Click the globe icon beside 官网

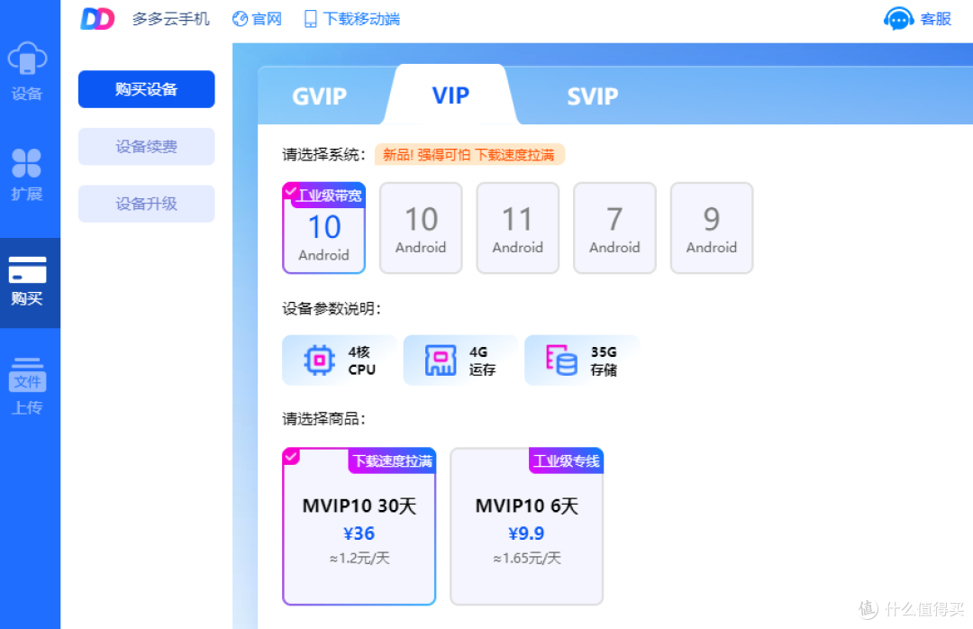(x=240, y=19)
